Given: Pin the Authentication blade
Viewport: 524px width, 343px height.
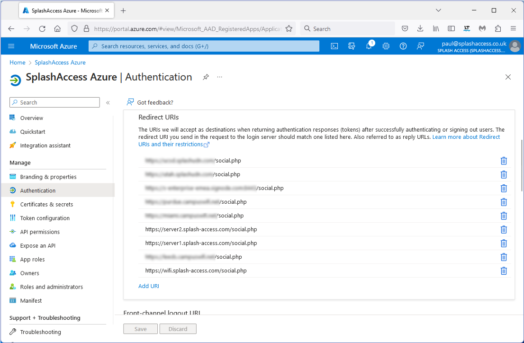Looking at the screenshot, I should pos(206,77).
